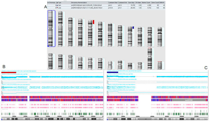This screenshot has width=210, height=122.
Task: Click size cell 26,430
Action: point(131,8)
